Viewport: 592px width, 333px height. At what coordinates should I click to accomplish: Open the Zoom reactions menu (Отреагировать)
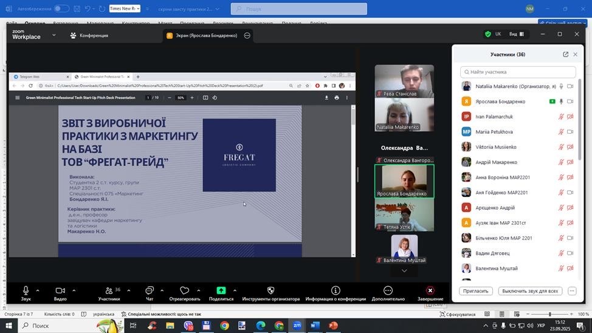point(185,290)
